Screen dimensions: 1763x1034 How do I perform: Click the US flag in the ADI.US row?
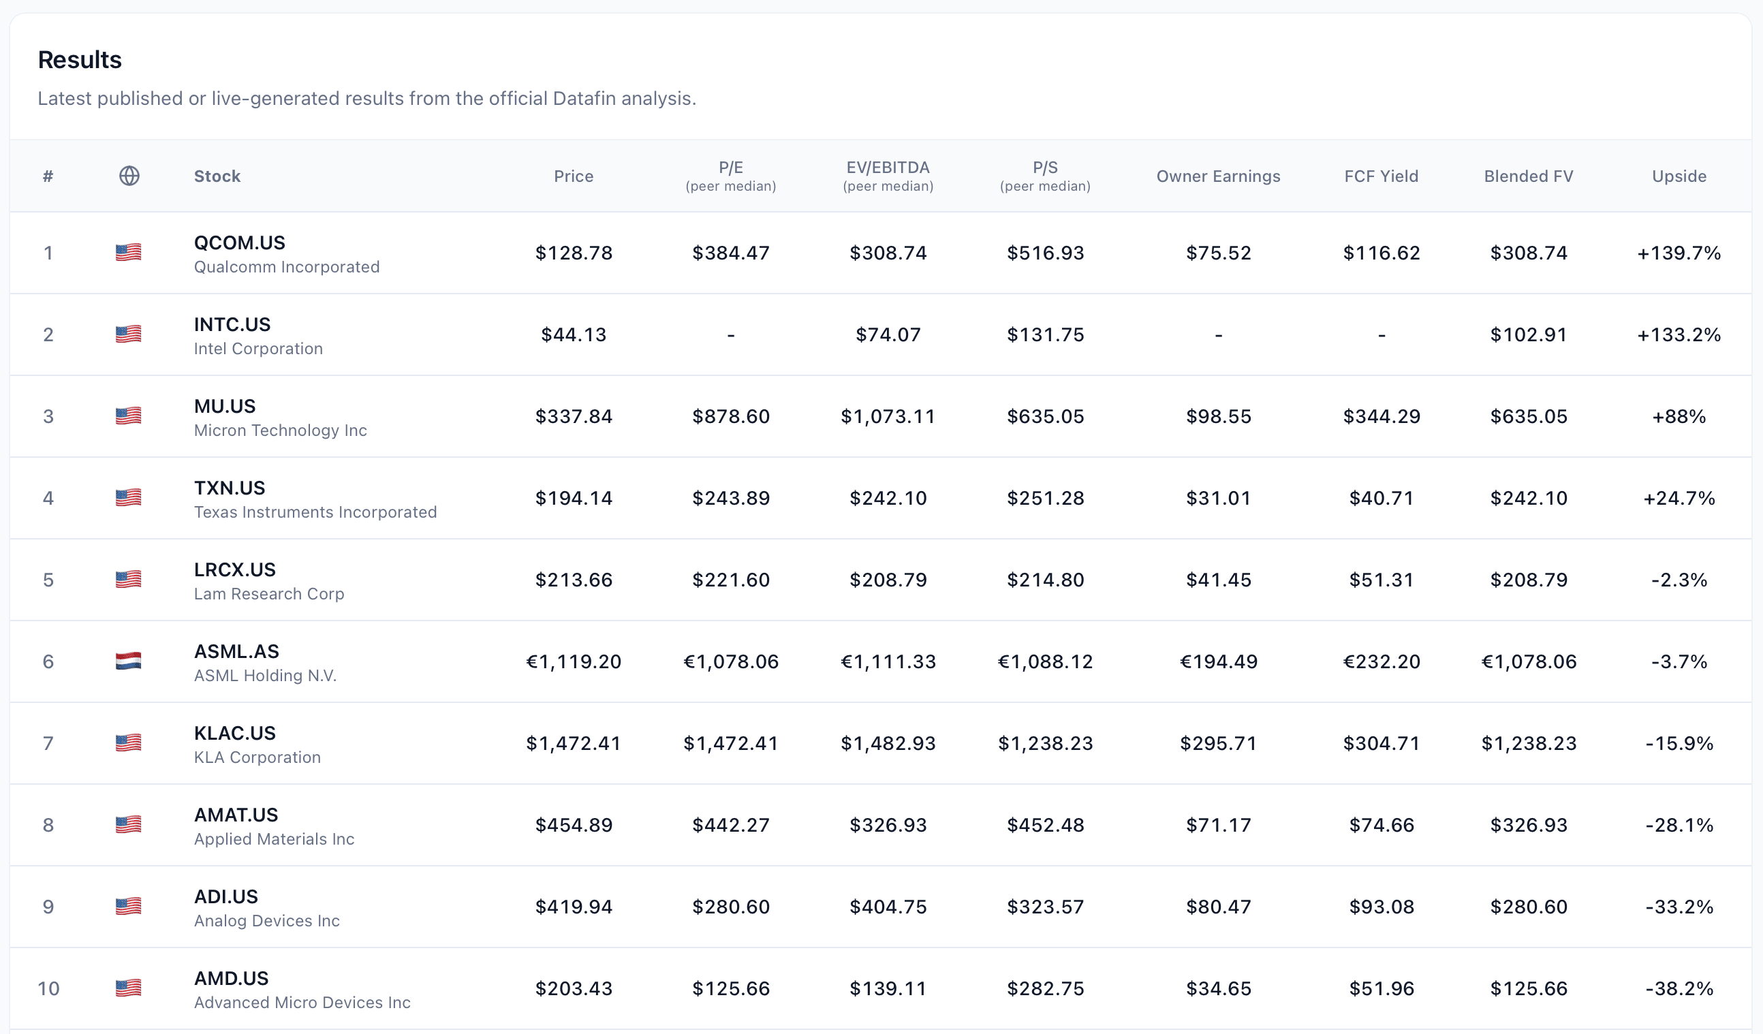129,906
